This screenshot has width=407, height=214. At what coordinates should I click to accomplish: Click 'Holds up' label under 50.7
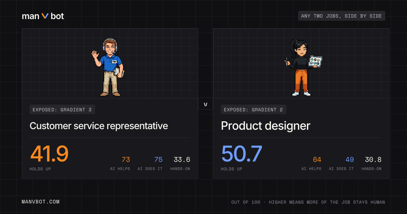232,169
